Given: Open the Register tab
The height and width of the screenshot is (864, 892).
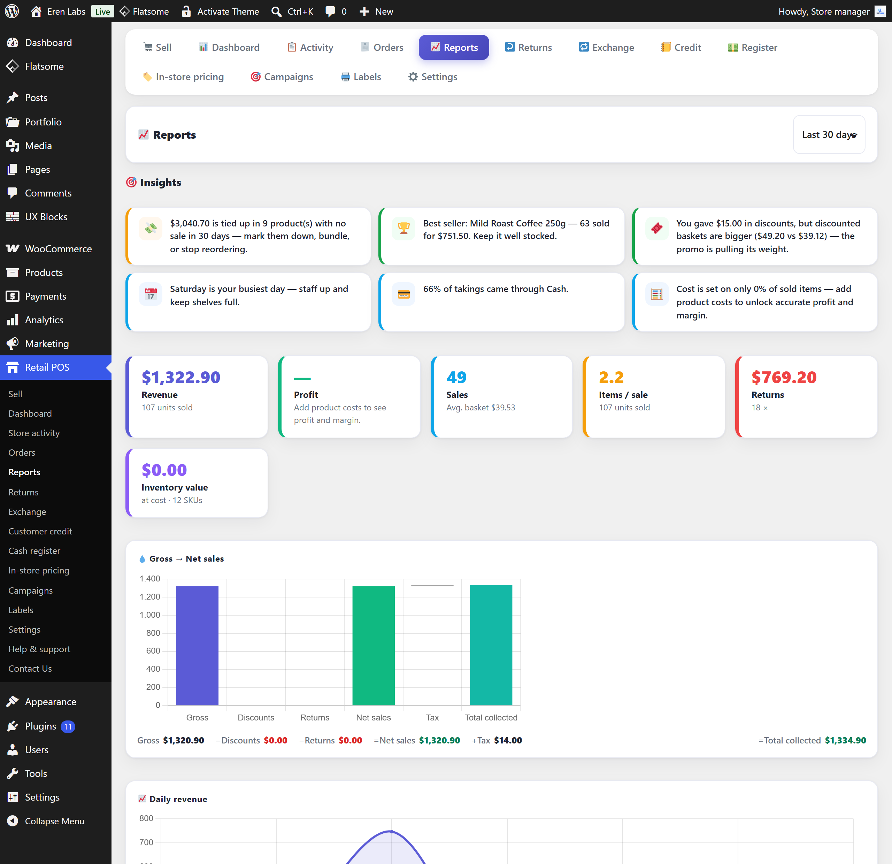Looking at the screenshot, I should click(752, 47).
